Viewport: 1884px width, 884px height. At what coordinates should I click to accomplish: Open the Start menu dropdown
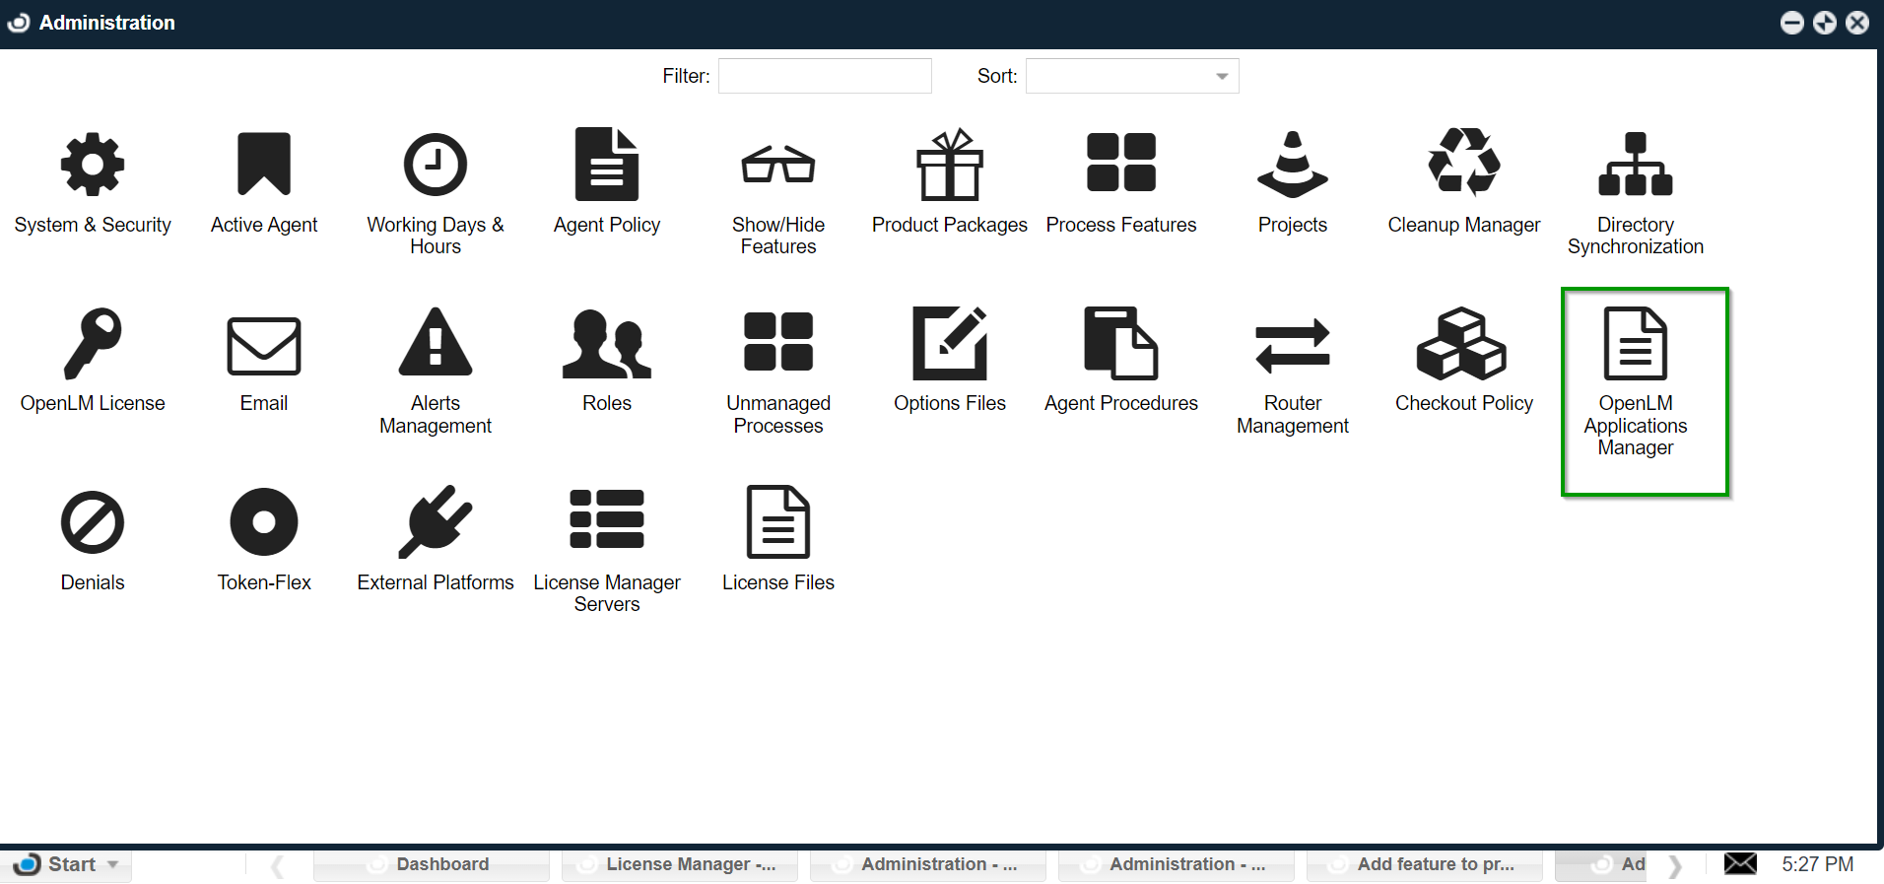pyautogui.click(x=71, y=864)
